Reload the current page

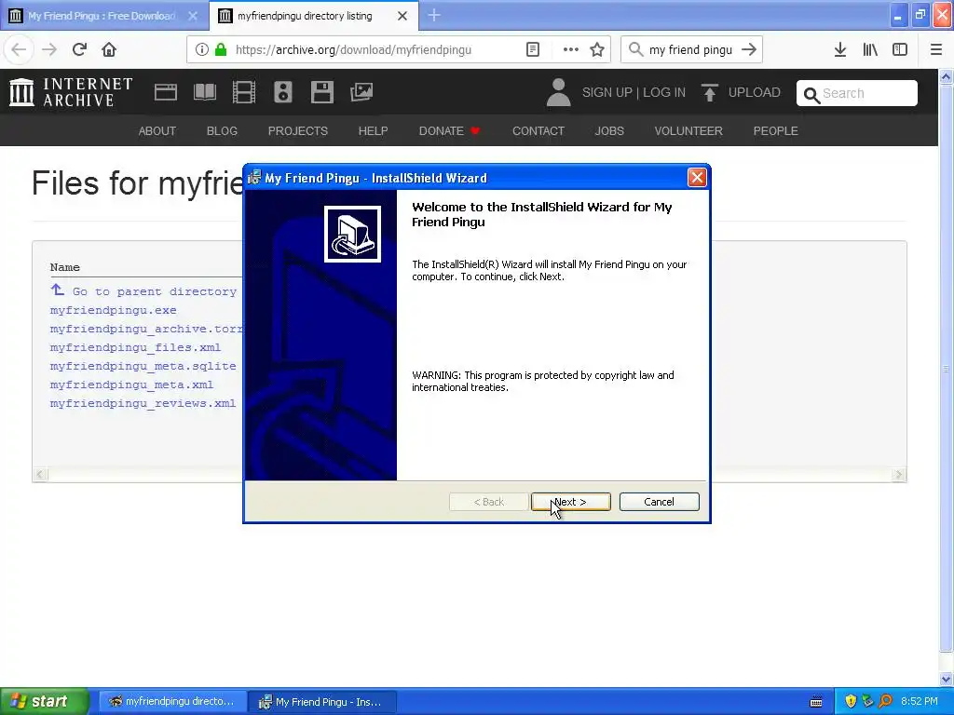(x=79, y=49)
